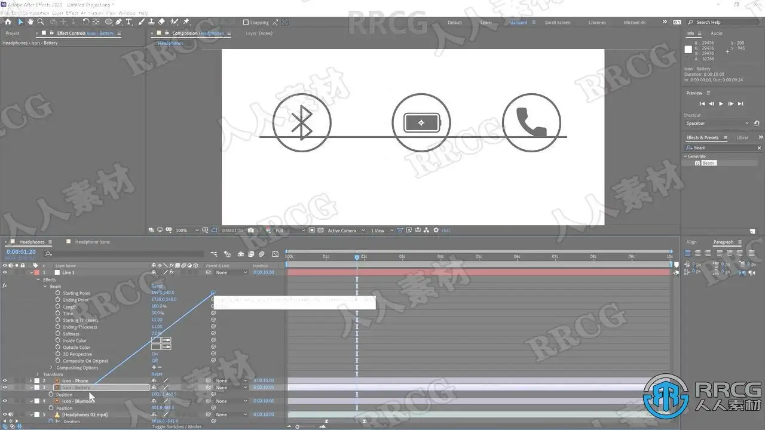765x430 pixels.
Task: Click the Starting Point stopwatch icon
Action: click(58, 293)
